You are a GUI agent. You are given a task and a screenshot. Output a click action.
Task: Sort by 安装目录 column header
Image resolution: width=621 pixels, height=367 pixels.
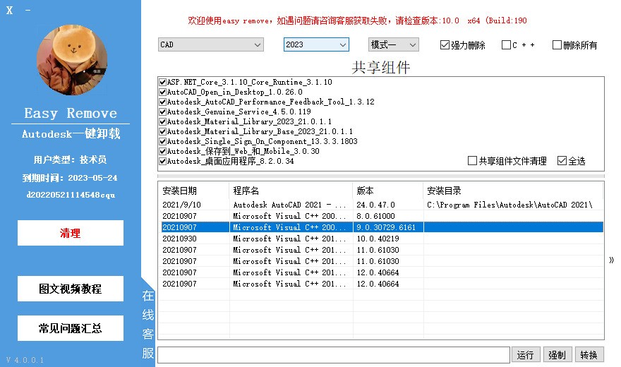513,191
